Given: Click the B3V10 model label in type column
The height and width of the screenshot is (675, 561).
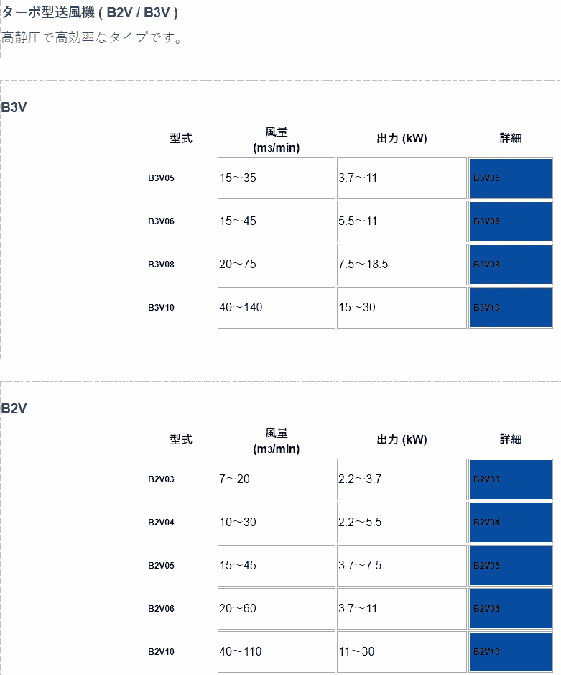Looking at the screenshot, I should point(162,308).
